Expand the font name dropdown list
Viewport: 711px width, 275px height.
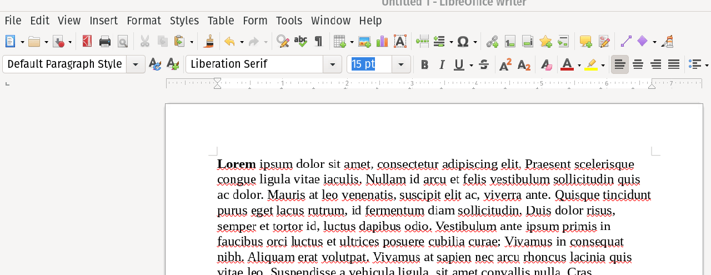point(332,64)
